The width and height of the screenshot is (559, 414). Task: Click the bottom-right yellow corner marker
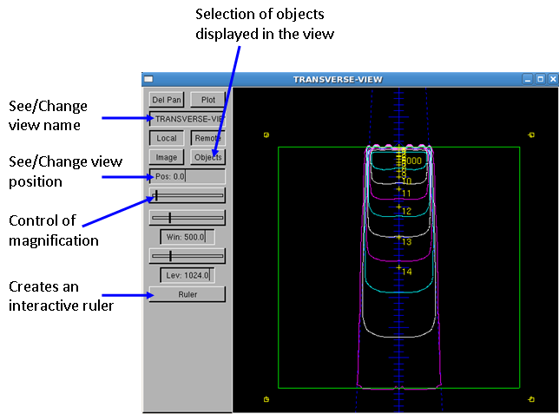point(530,399)
